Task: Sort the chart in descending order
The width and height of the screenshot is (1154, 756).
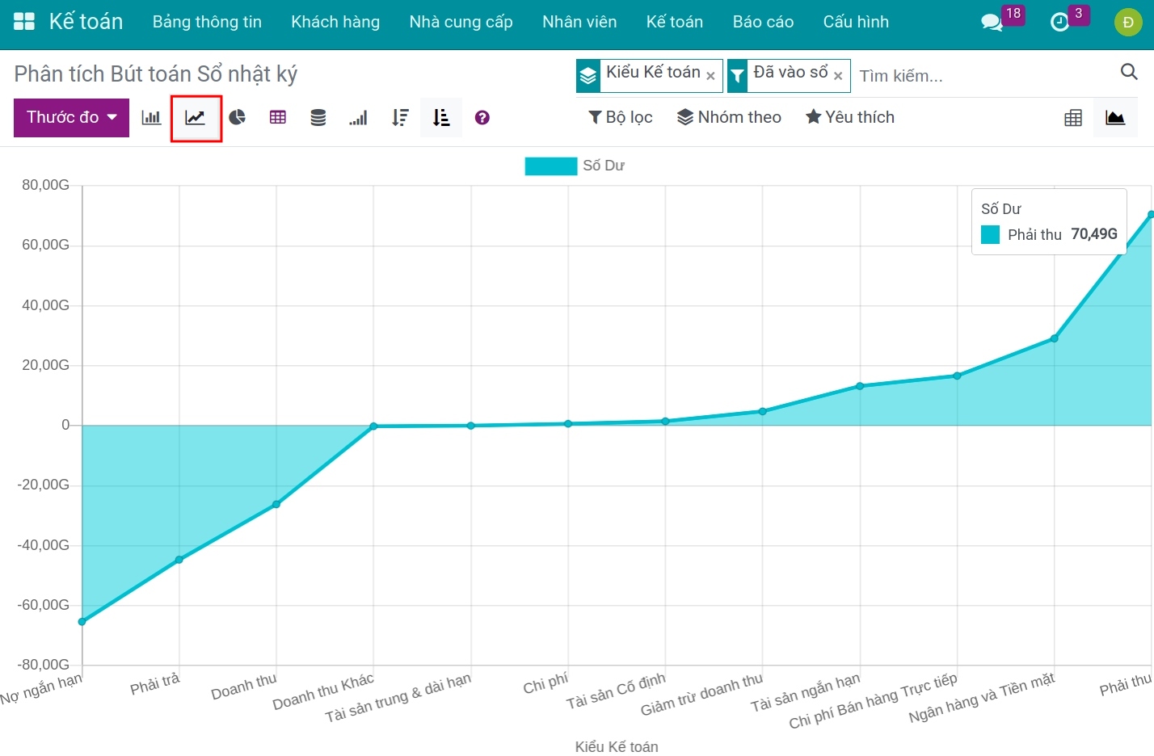Action: pyautogui.click(x=400, y=118)
